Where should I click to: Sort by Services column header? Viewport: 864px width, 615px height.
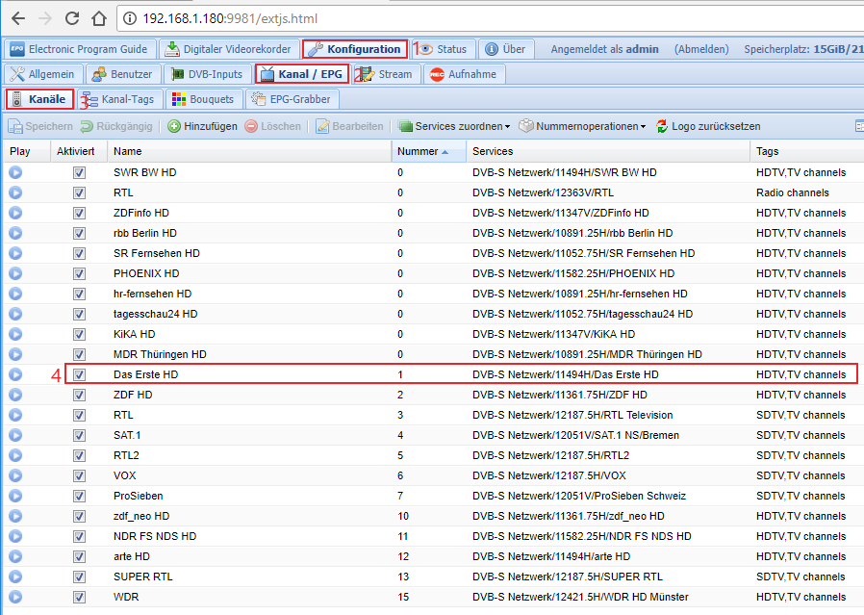(x=608, y=151)
